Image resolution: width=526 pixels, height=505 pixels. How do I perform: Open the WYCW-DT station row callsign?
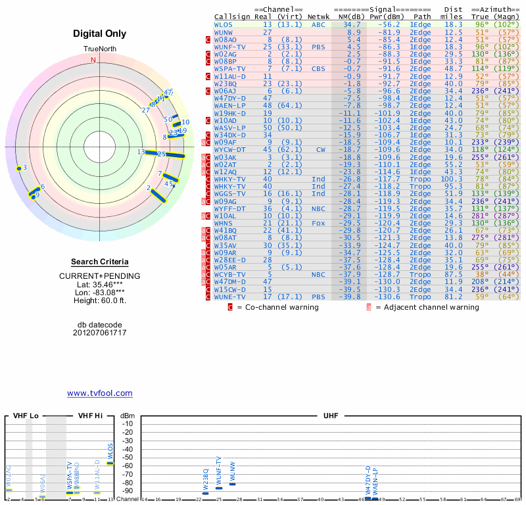pyautogui.click(x=230, y=149)
